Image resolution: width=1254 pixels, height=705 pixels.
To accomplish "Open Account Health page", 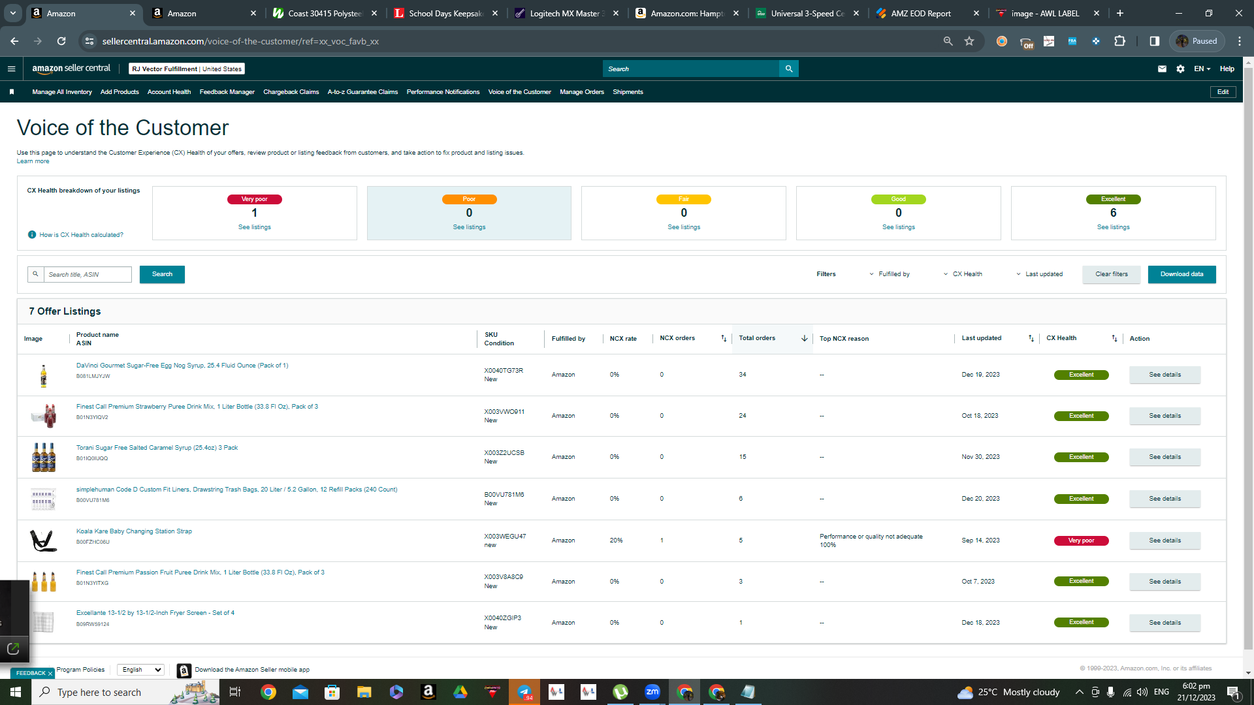I will (169, 92).
